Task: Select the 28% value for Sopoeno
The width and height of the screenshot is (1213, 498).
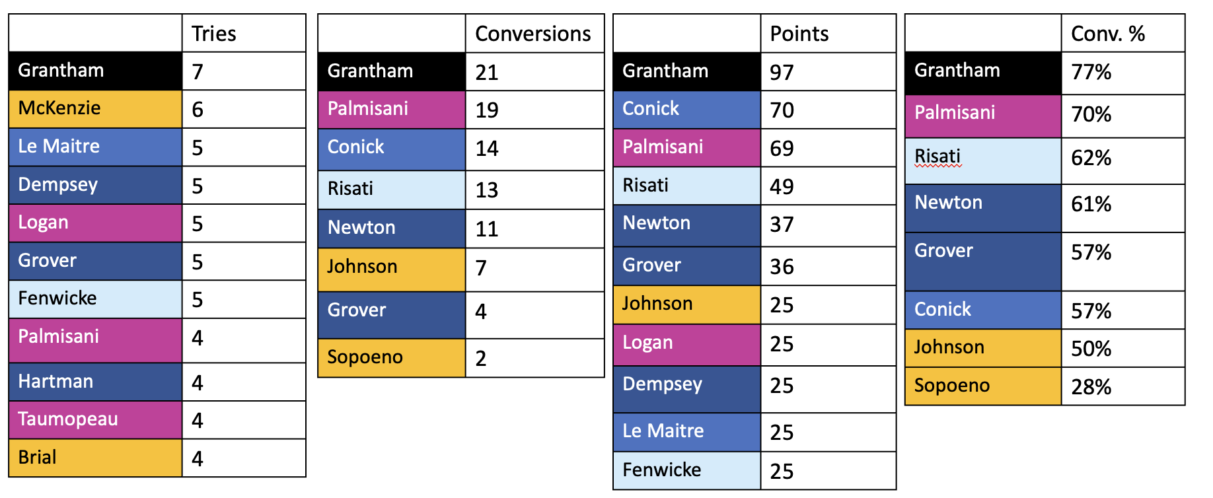Action: [1122, 386]
